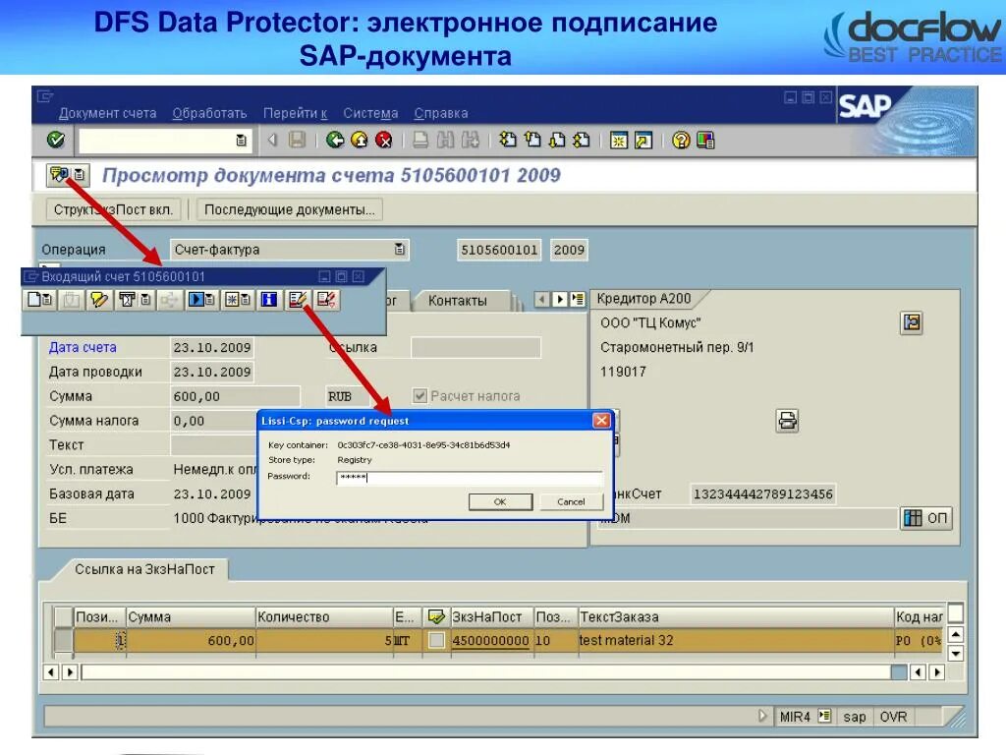Click the blue Relationships arrow icon in popup
This screenshot has width=1006, height=755.
[196, 299]
